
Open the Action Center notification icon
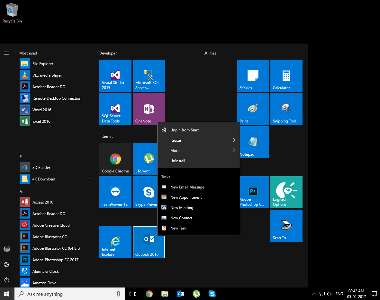tap(374, 294)
